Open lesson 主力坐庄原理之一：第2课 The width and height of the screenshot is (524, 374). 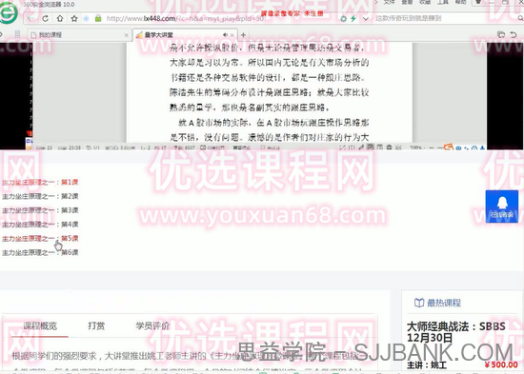tap(40, 196)
